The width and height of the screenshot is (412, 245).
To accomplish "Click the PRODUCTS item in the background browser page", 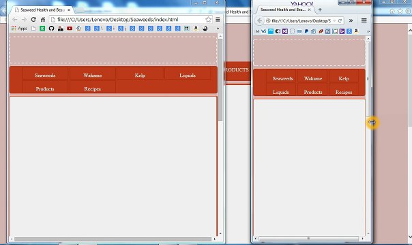I will [x=237, y=70].
